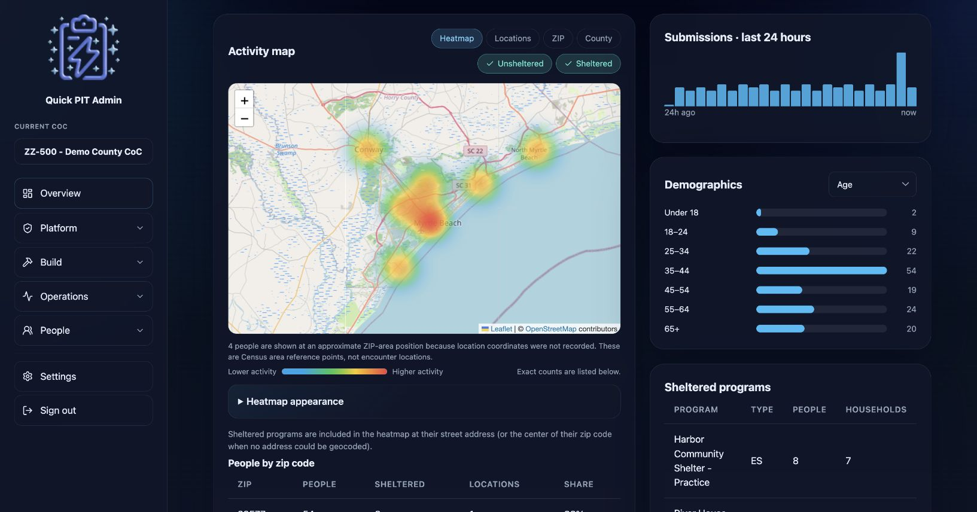Switch to Heatmap map view
This screenshot has width=977, height=512.
point(456,38)
